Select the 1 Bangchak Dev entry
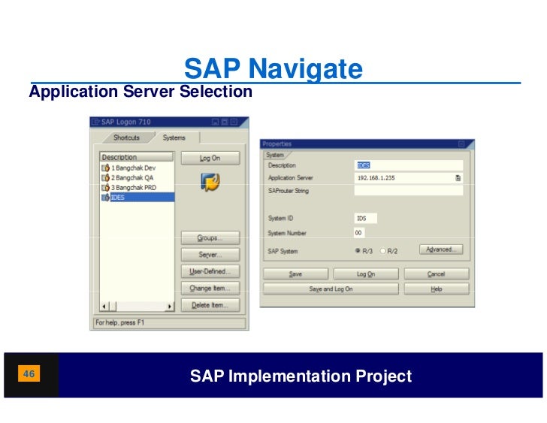 [x=137, y=168]
